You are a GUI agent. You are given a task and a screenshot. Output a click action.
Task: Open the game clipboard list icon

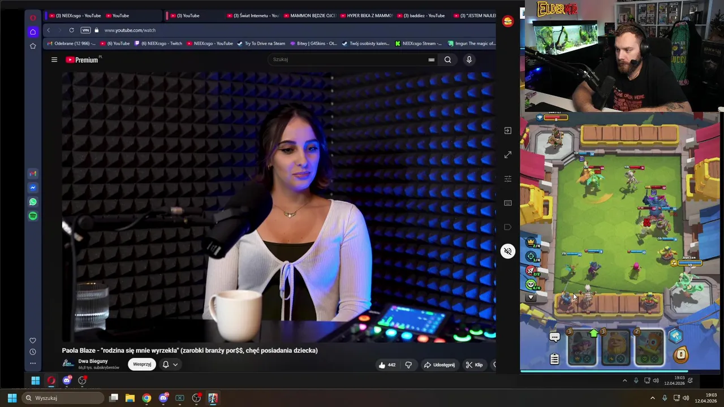[554, 358]
